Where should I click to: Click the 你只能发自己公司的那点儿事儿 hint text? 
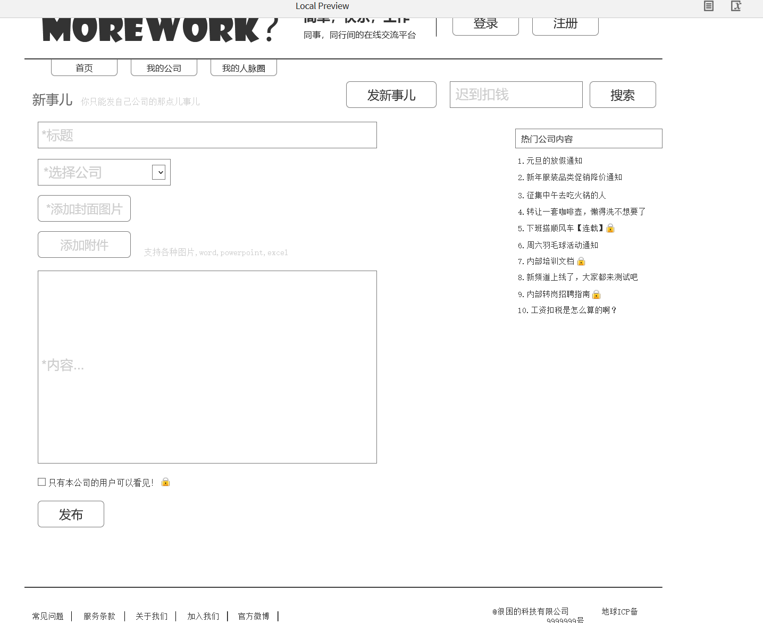(140, 101)
